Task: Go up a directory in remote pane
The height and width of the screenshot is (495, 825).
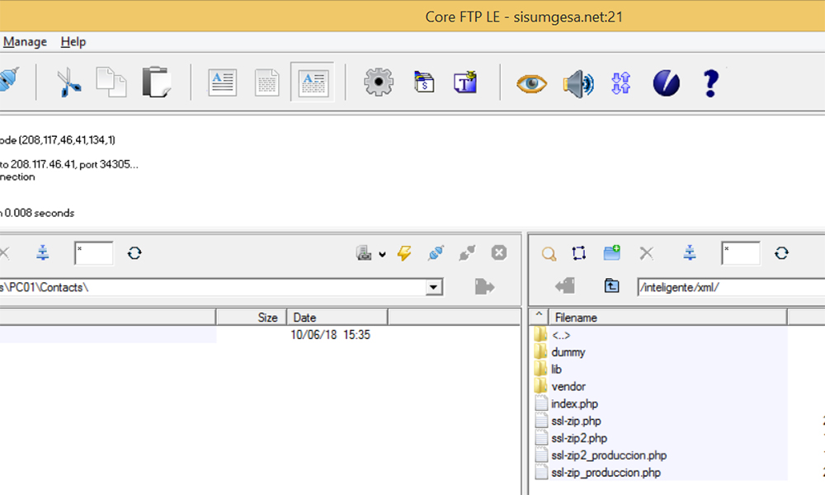Action: click(611, 286)
